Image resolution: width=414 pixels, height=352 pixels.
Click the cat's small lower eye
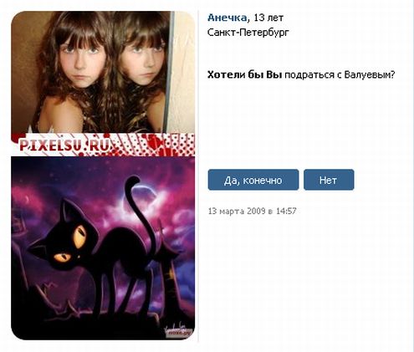62,257
